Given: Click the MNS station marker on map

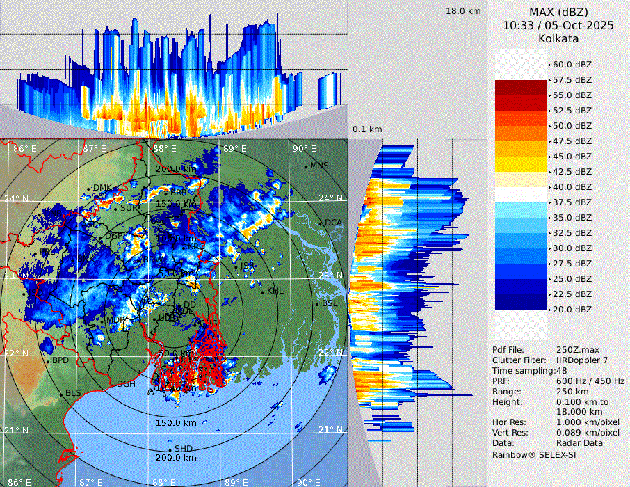Looking at the screenshot, I should click(x=305, y=166).
